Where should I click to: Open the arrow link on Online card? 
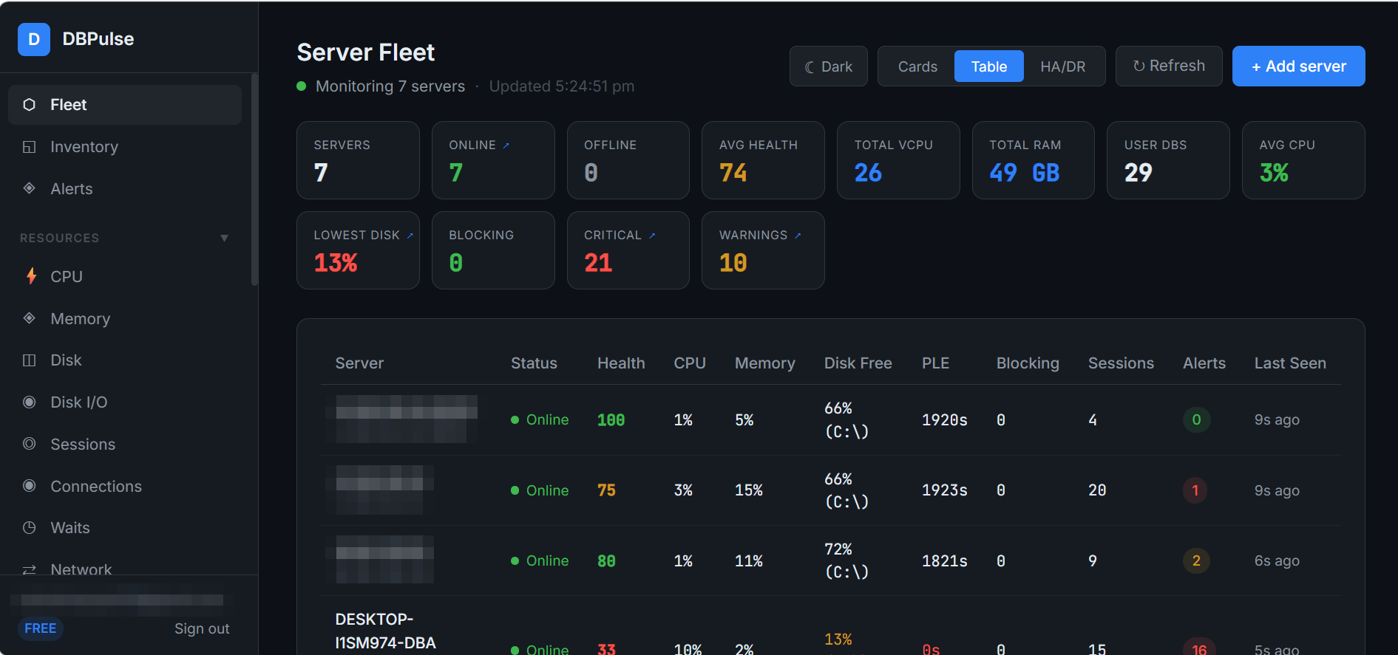(506, 145)
